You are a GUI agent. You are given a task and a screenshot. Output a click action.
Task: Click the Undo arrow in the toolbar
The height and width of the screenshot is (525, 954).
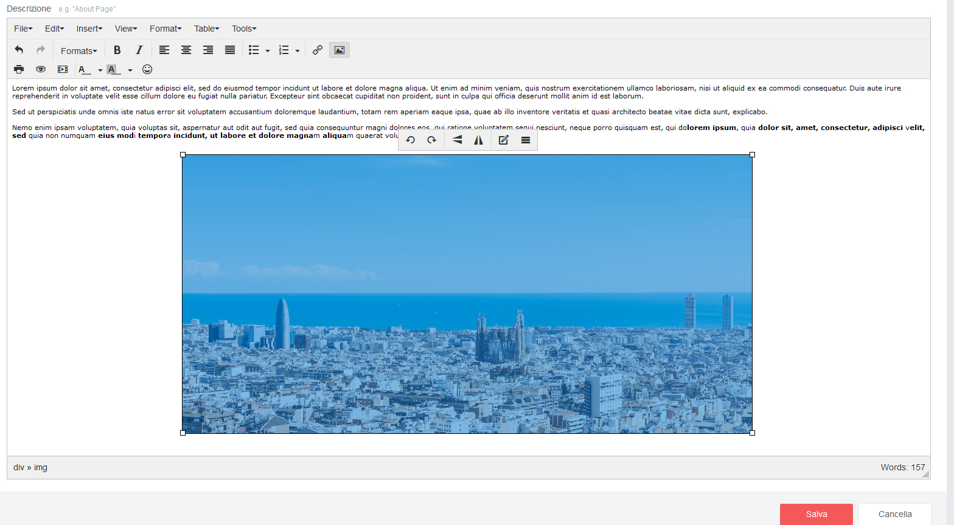tap(19, 50)
